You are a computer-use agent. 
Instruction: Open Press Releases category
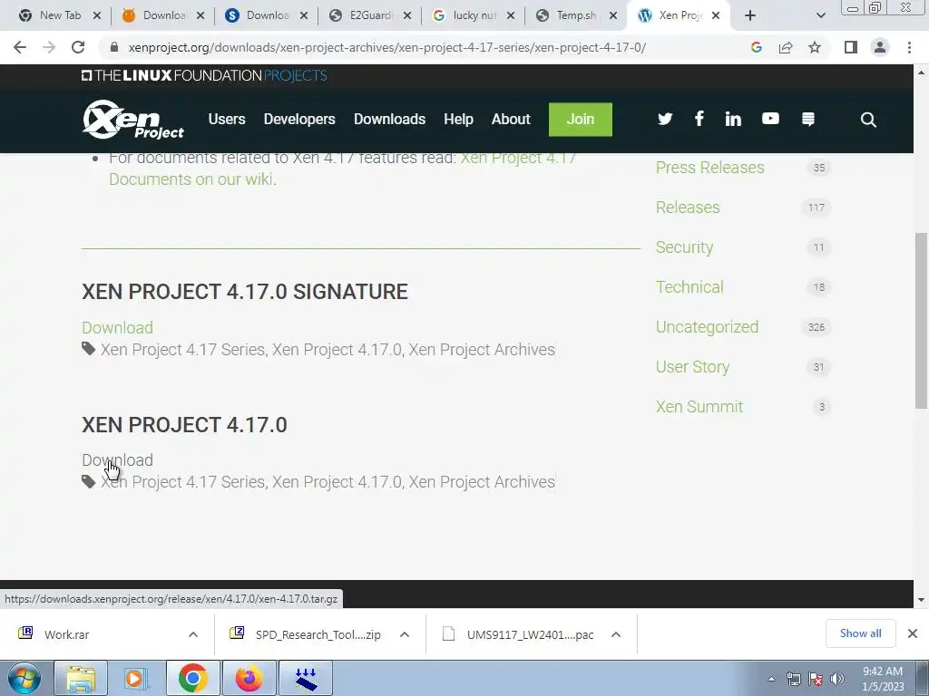click(x=709, y=168)
